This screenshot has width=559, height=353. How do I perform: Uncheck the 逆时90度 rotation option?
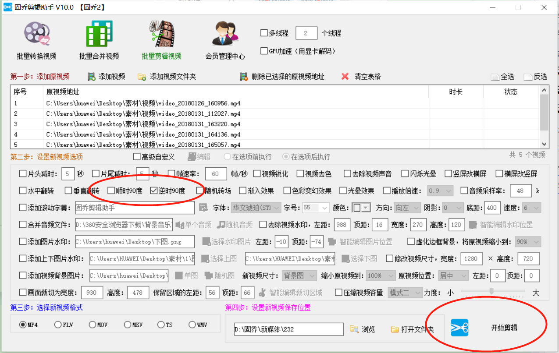pos(153,190)
